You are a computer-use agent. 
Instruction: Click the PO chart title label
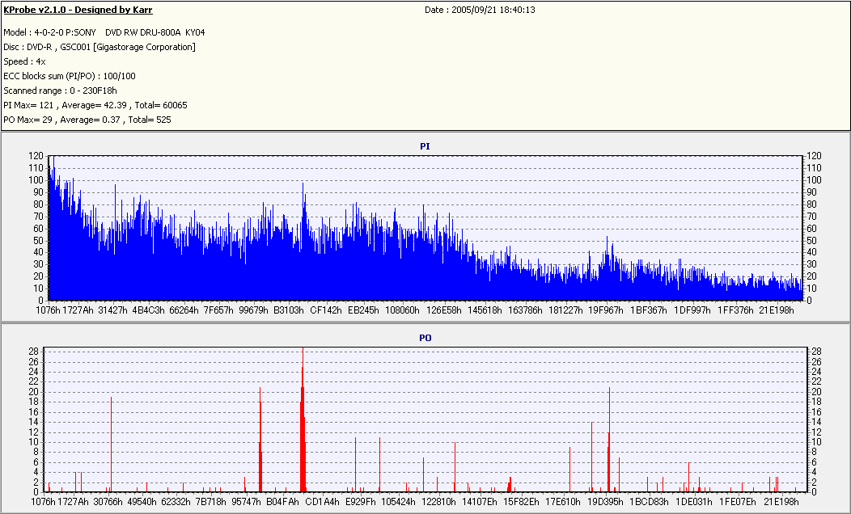click(x=425, y=338)
